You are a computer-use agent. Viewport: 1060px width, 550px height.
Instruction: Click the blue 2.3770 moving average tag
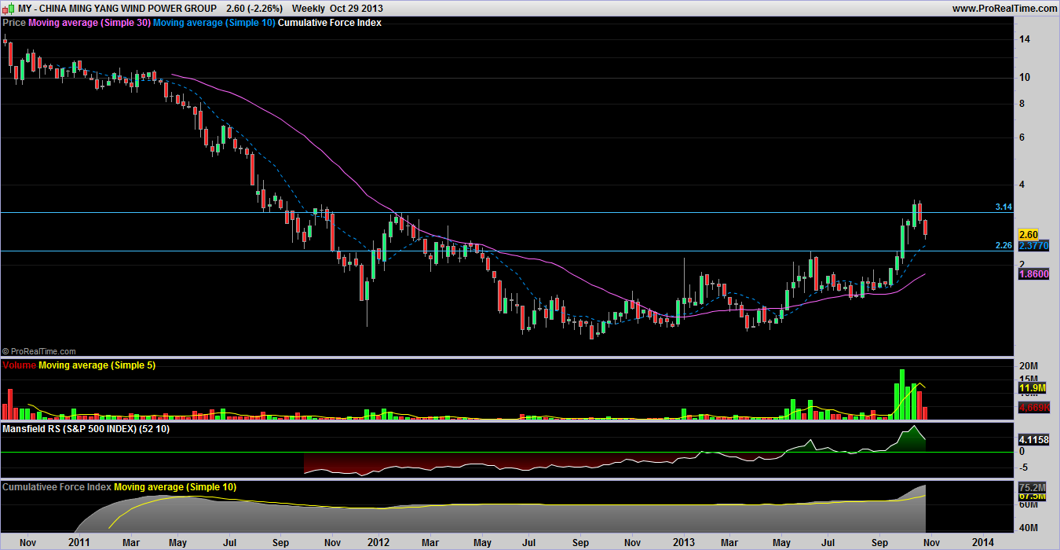pos(1033,245)
